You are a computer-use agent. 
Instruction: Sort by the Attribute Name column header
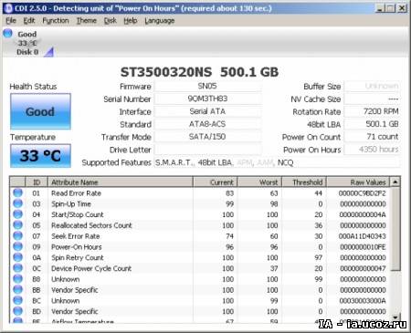(x=121, y=182)
